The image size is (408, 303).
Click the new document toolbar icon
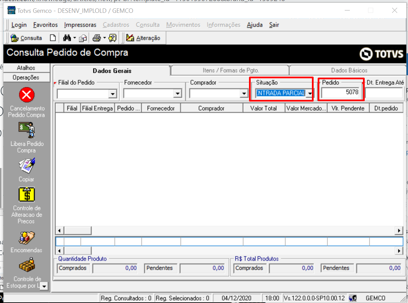(x=53, y=38)
